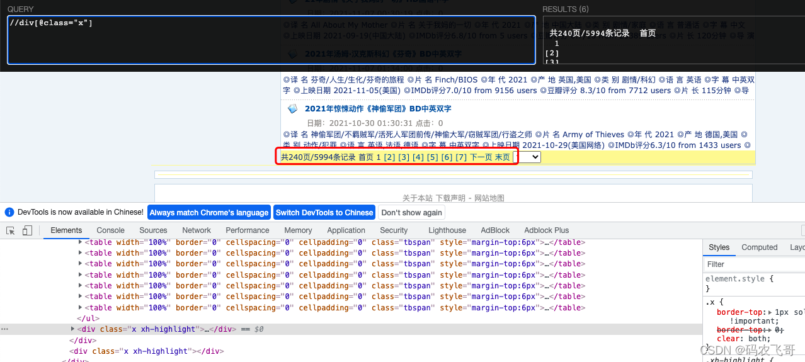Open the three-dots menu on selected DOM row
Image resolution: width=805 pixels, height=362 pixels.
pyautogui.click(x=5, y=329)
